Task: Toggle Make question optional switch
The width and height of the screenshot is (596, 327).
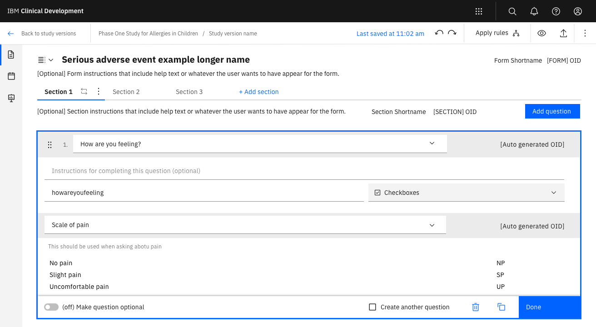Action: click(x=51, y=307)
